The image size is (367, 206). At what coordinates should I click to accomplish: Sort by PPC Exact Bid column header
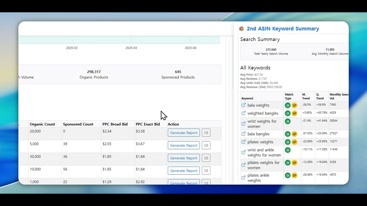click(148, 124)
